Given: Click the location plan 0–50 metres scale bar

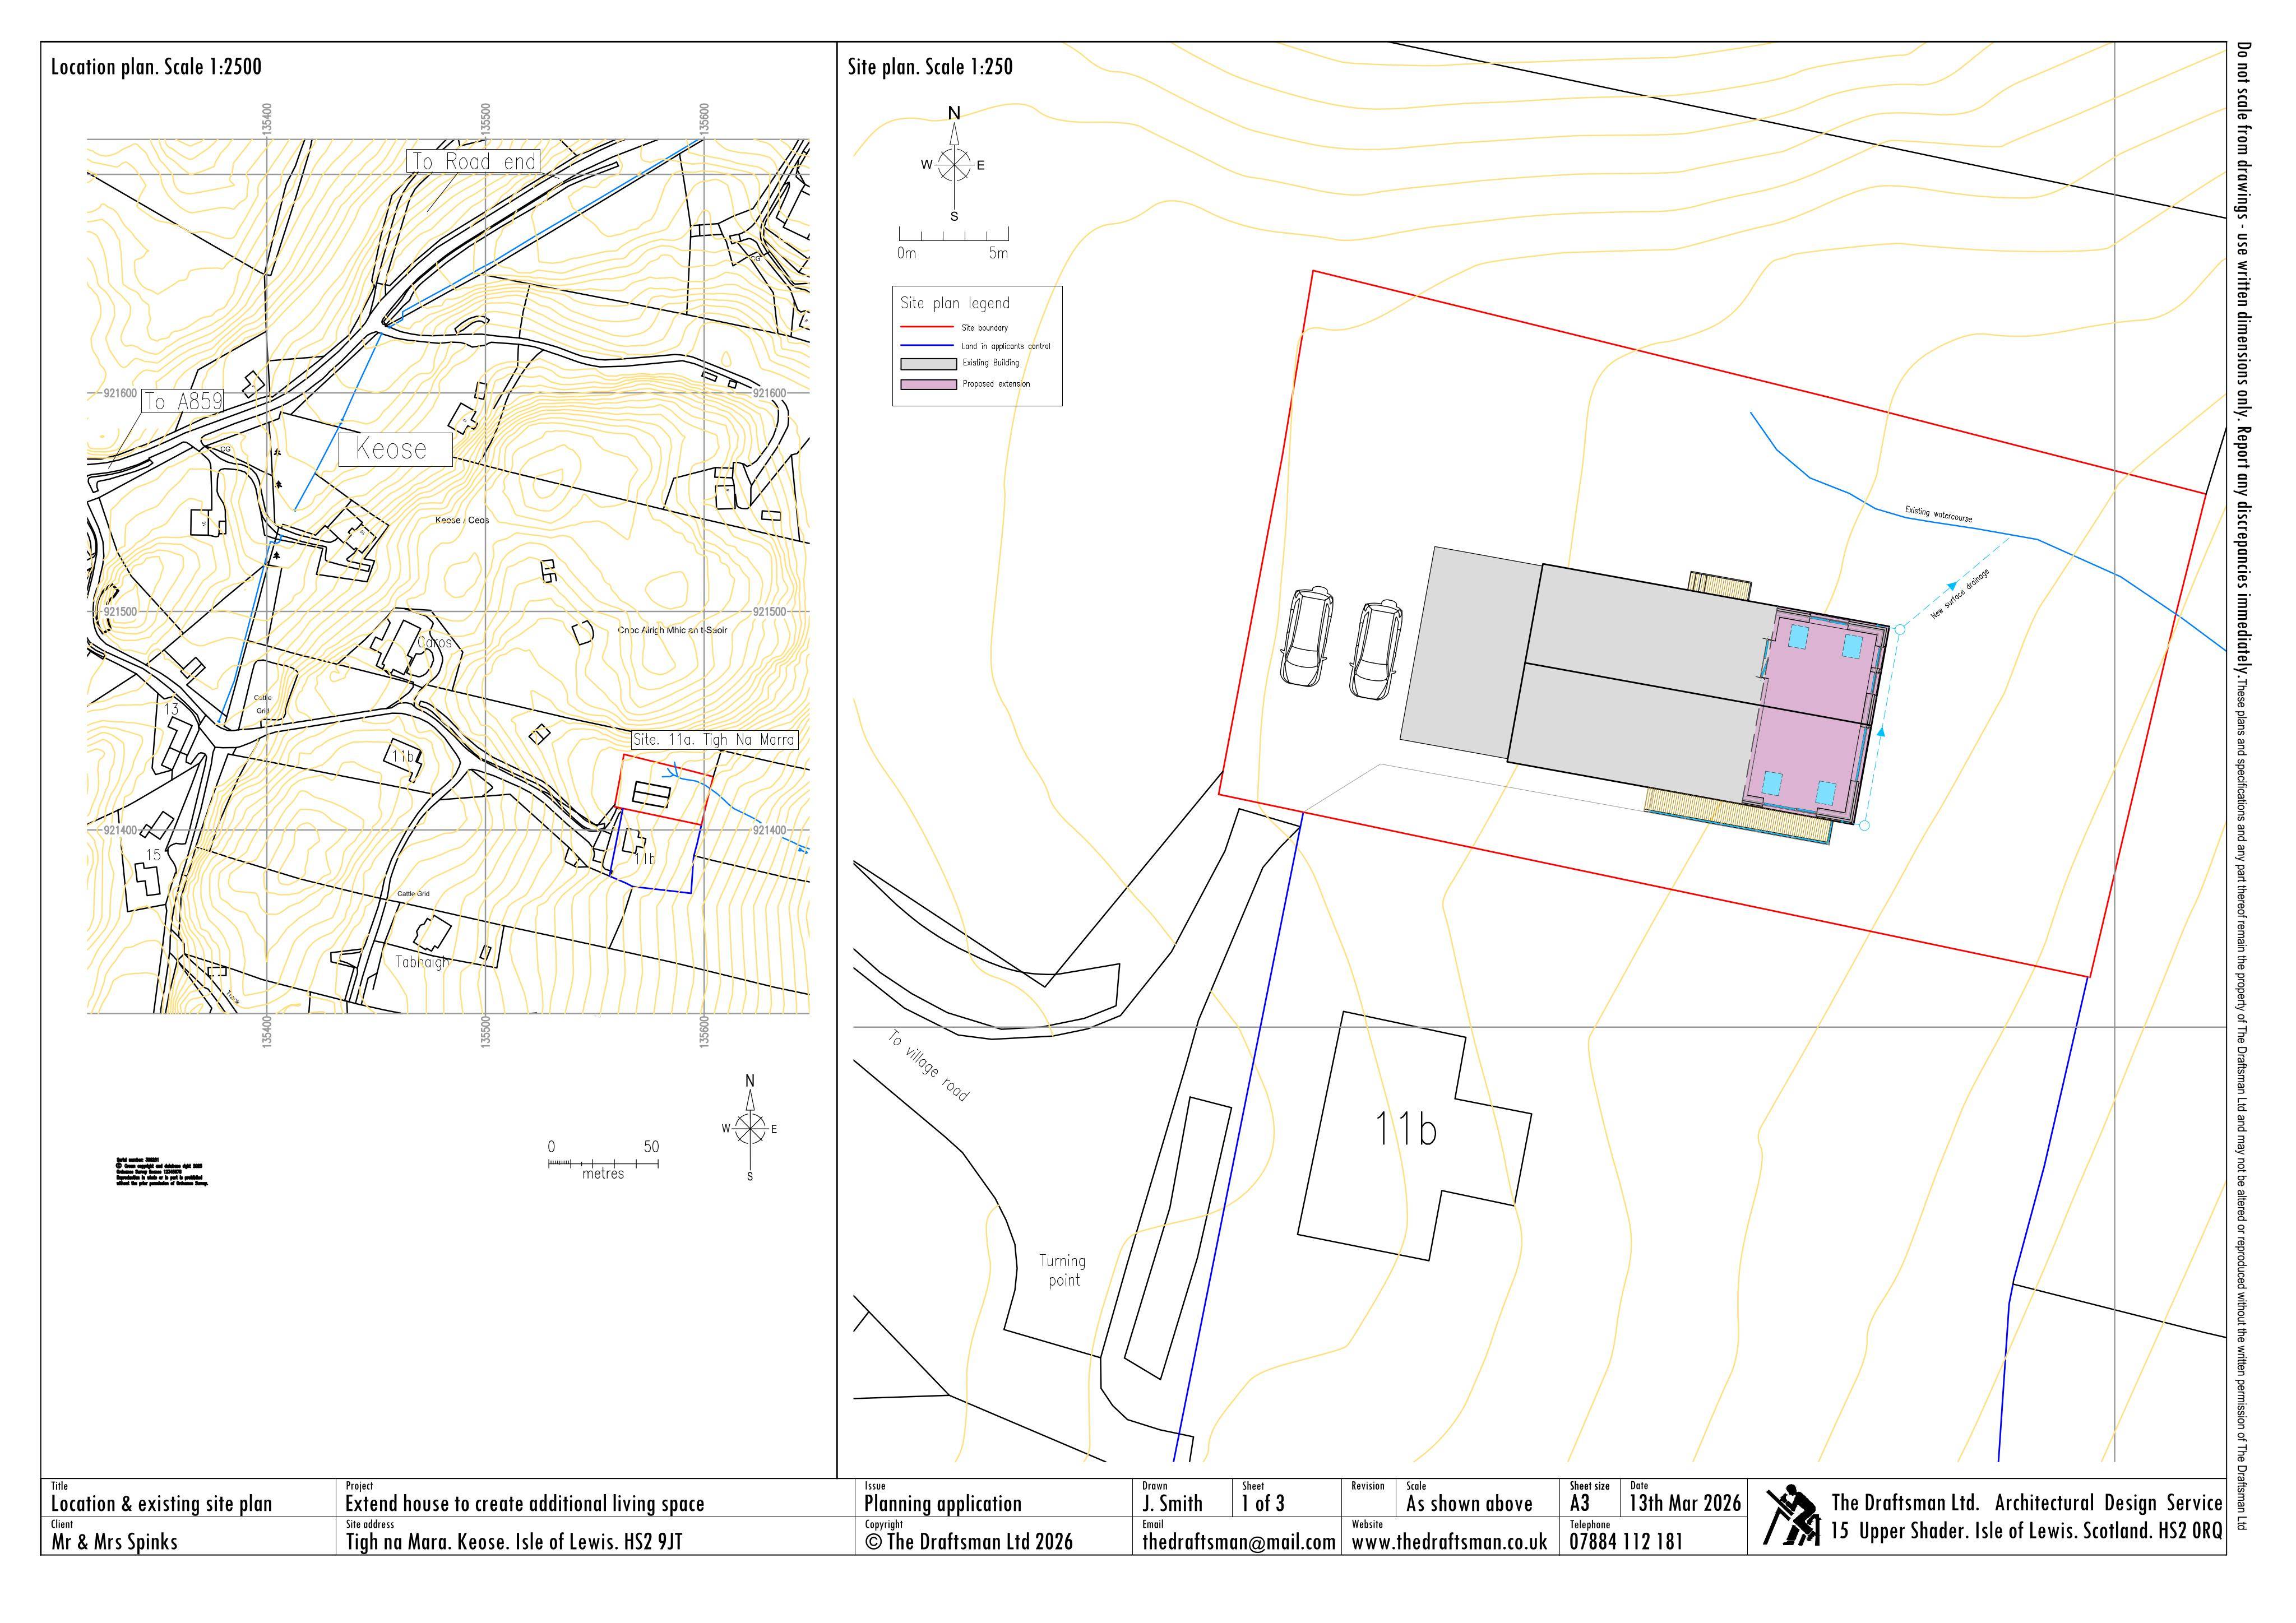Looking at the screenshot, I should (603, 1160).
